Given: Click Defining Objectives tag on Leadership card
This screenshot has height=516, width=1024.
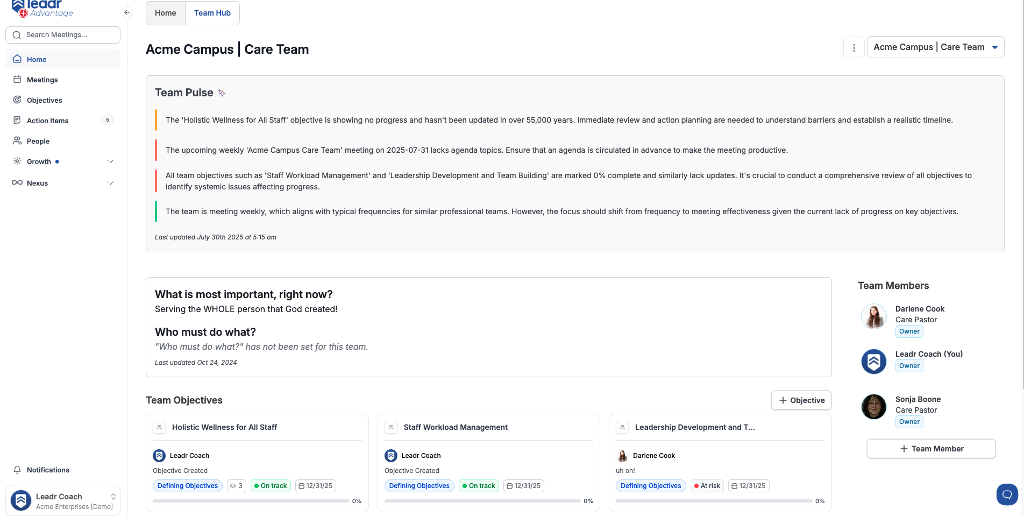Looking at the screenshot, I should [651, 486].
